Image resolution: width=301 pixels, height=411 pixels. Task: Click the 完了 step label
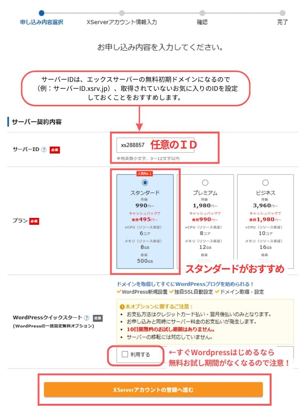pyautogui.click(x=283, y=22)
